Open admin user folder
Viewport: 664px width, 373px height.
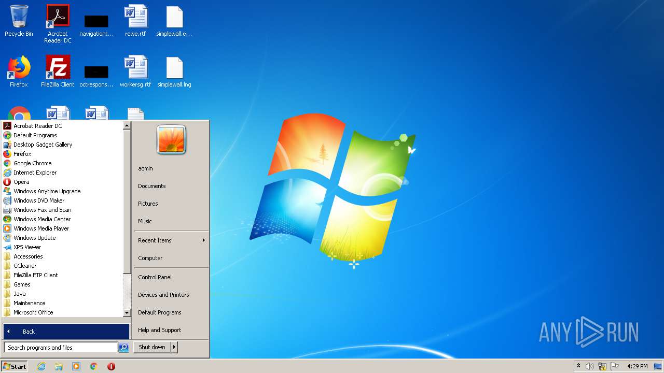pyautogui.click(x=171, y=168)
